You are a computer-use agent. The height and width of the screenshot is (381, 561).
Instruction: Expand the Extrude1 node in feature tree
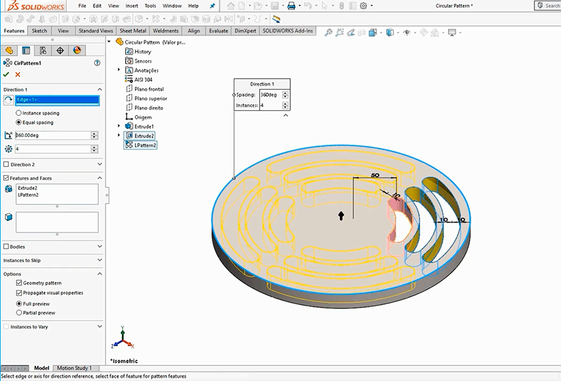pyautogui.click(x=119, y=126)
